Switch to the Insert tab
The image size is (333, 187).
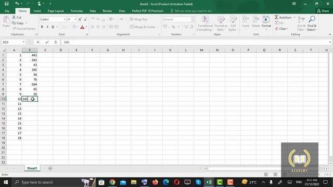[37, 11]
